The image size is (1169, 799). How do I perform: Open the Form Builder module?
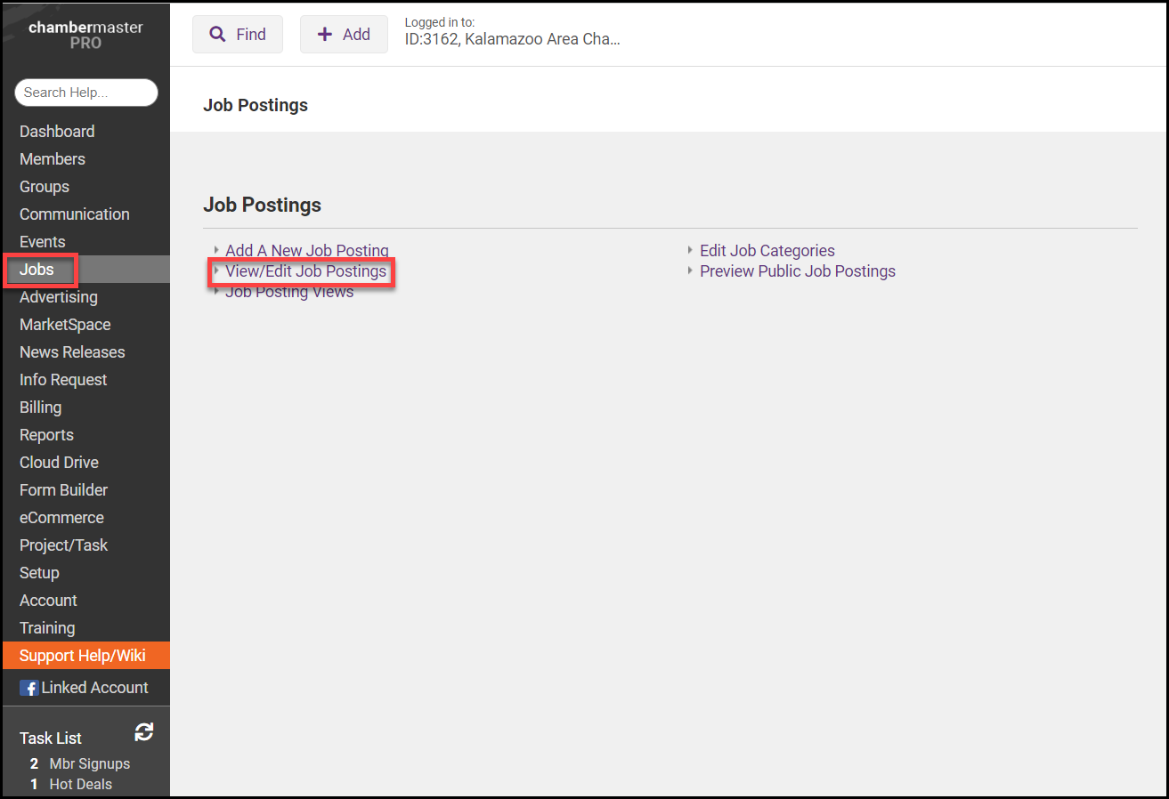point(63,490)
